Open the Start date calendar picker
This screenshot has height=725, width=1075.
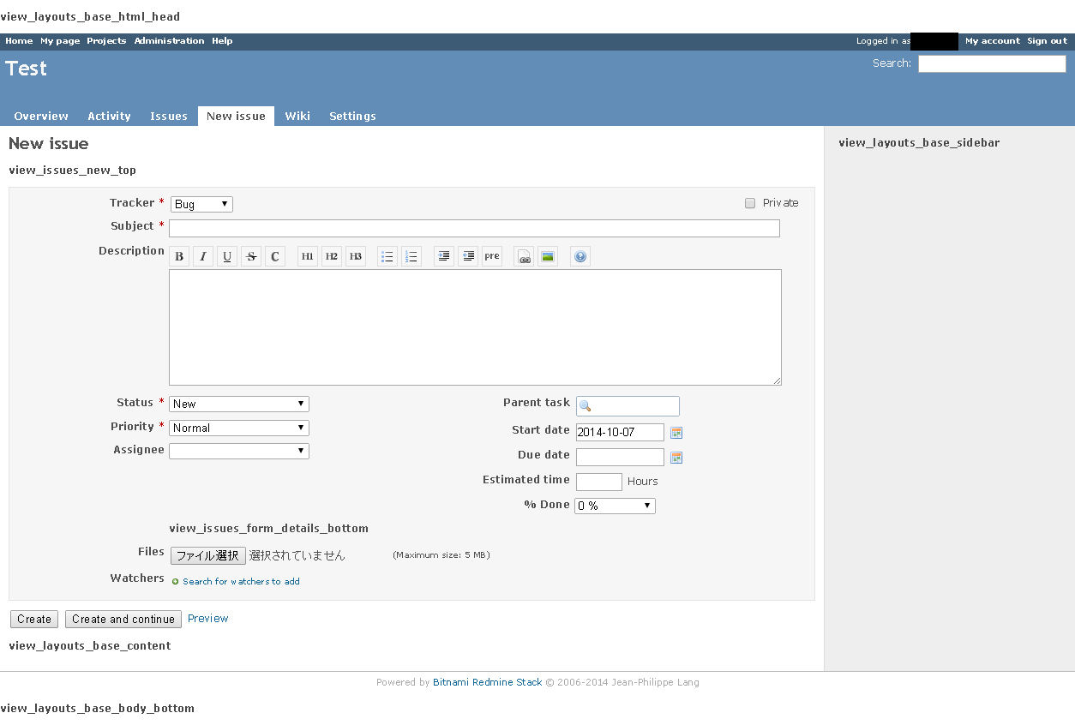[x=676, y=432]
